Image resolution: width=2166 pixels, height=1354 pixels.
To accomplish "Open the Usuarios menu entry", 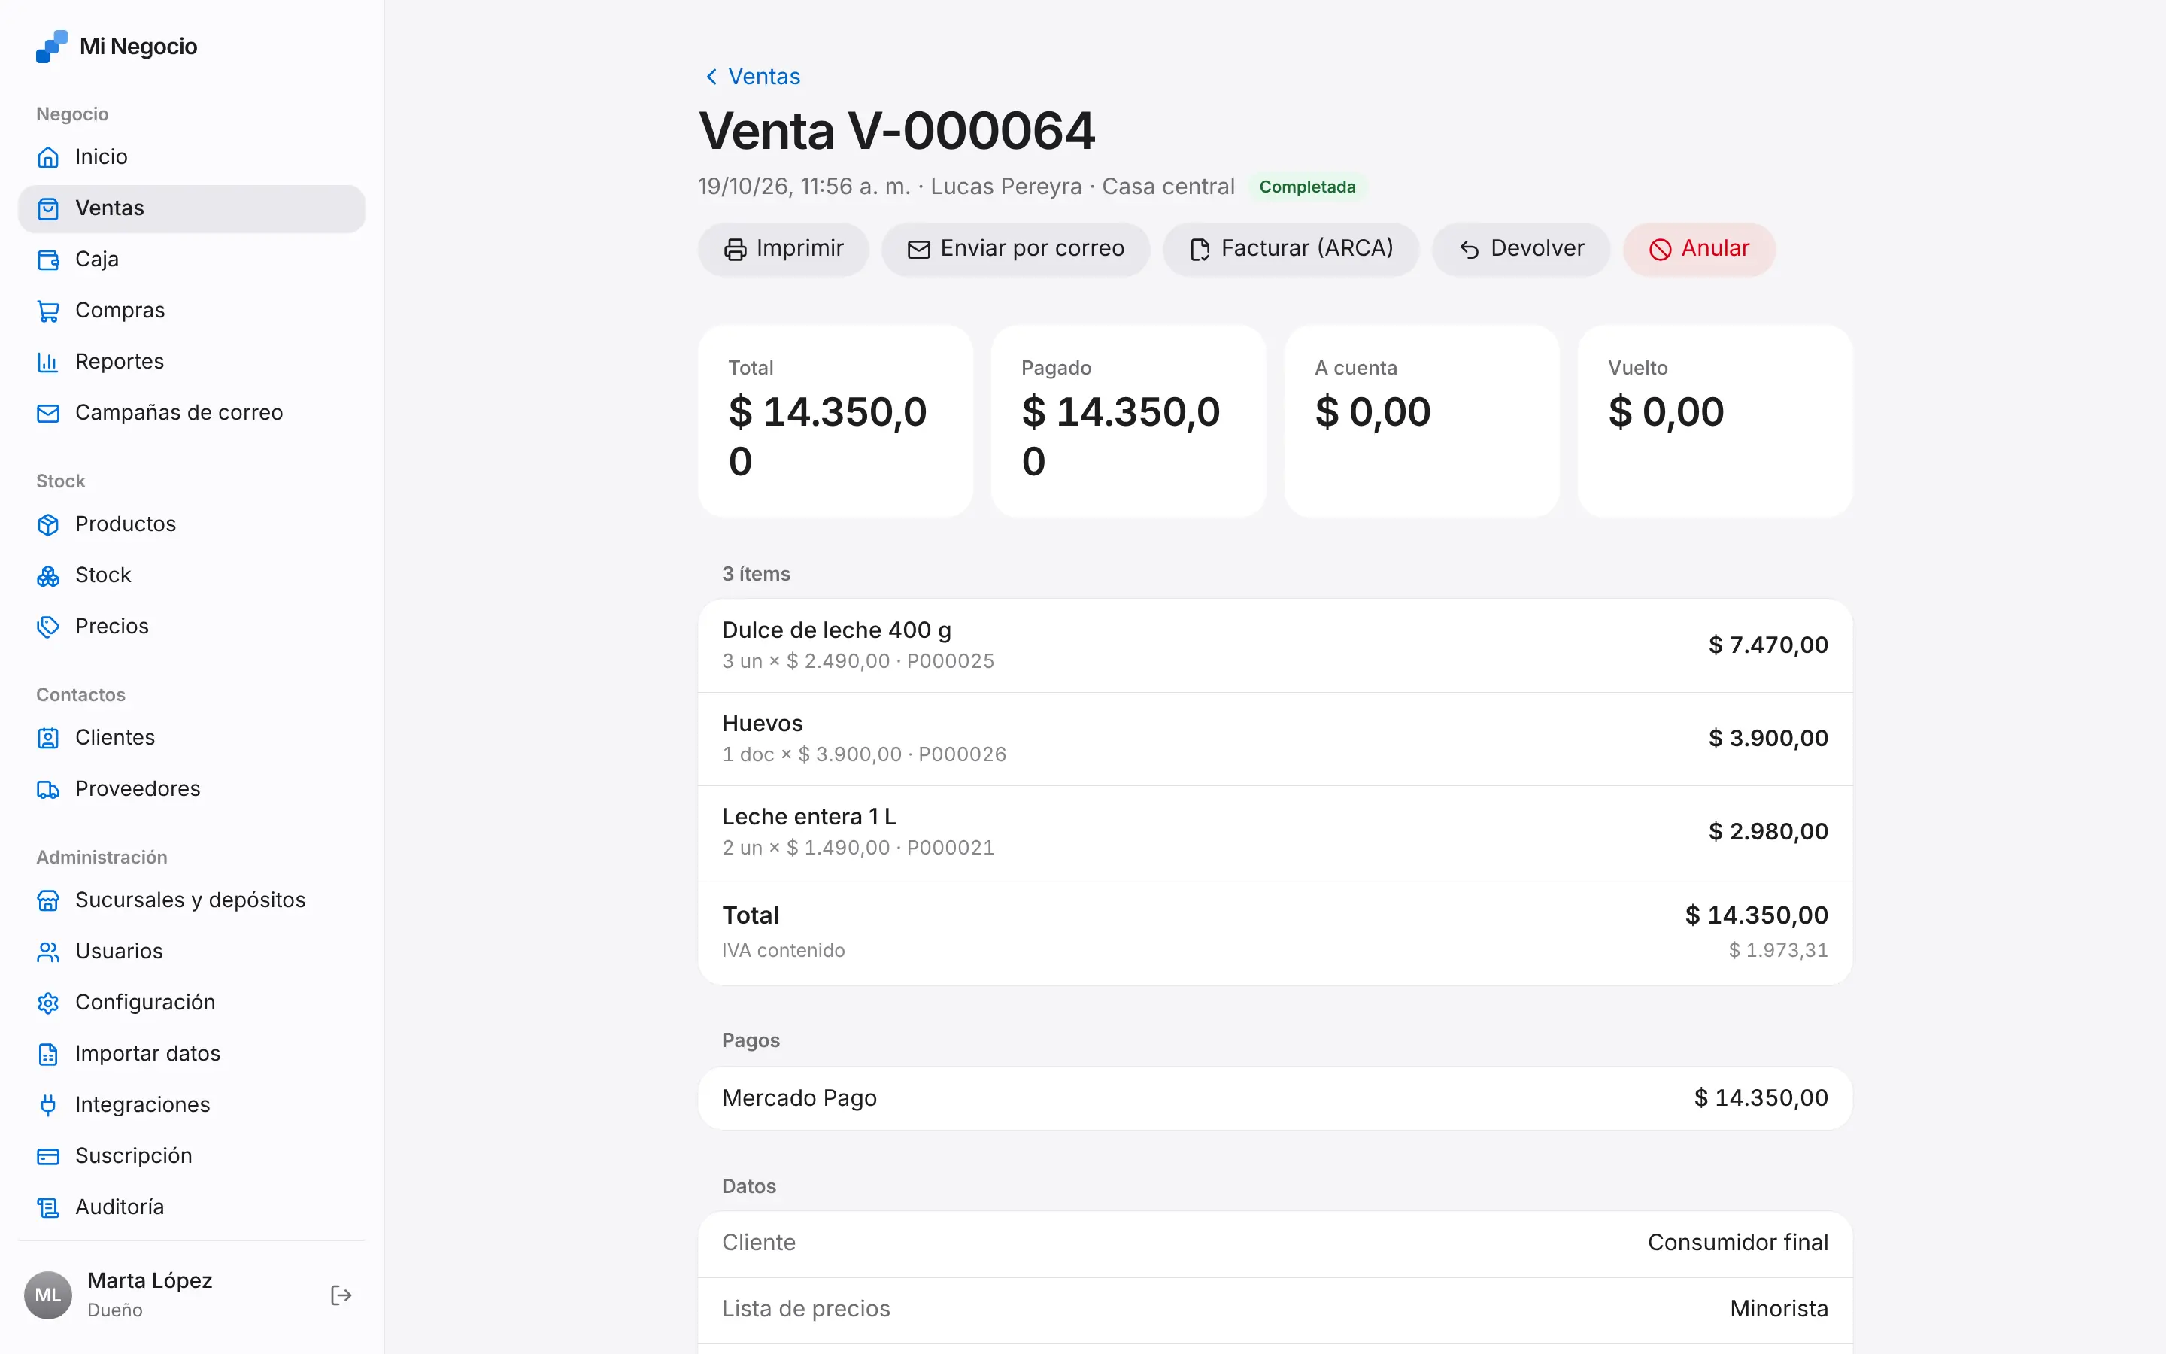I will (x=192, y=951).
